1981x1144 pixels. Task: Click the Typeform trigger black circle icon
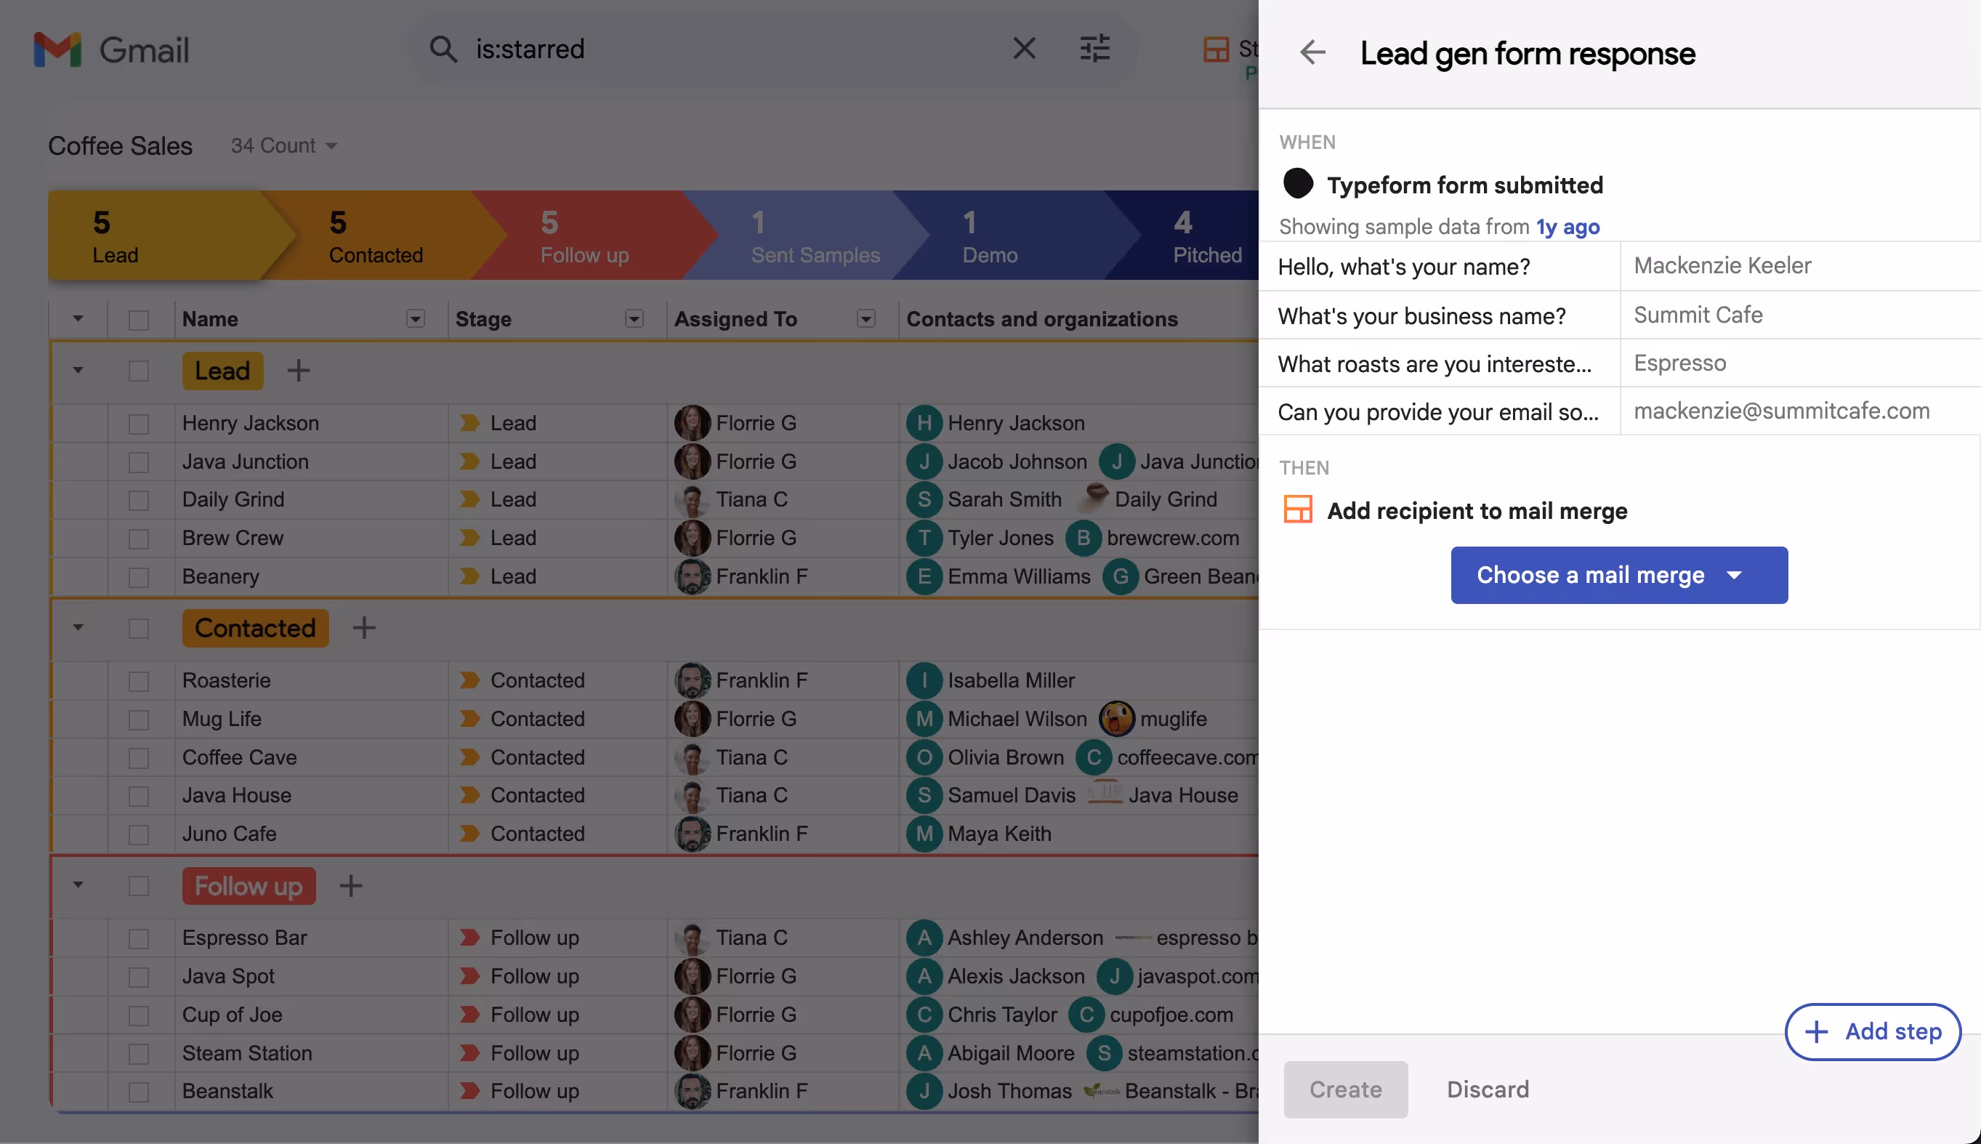click(x=1298, y=184)
